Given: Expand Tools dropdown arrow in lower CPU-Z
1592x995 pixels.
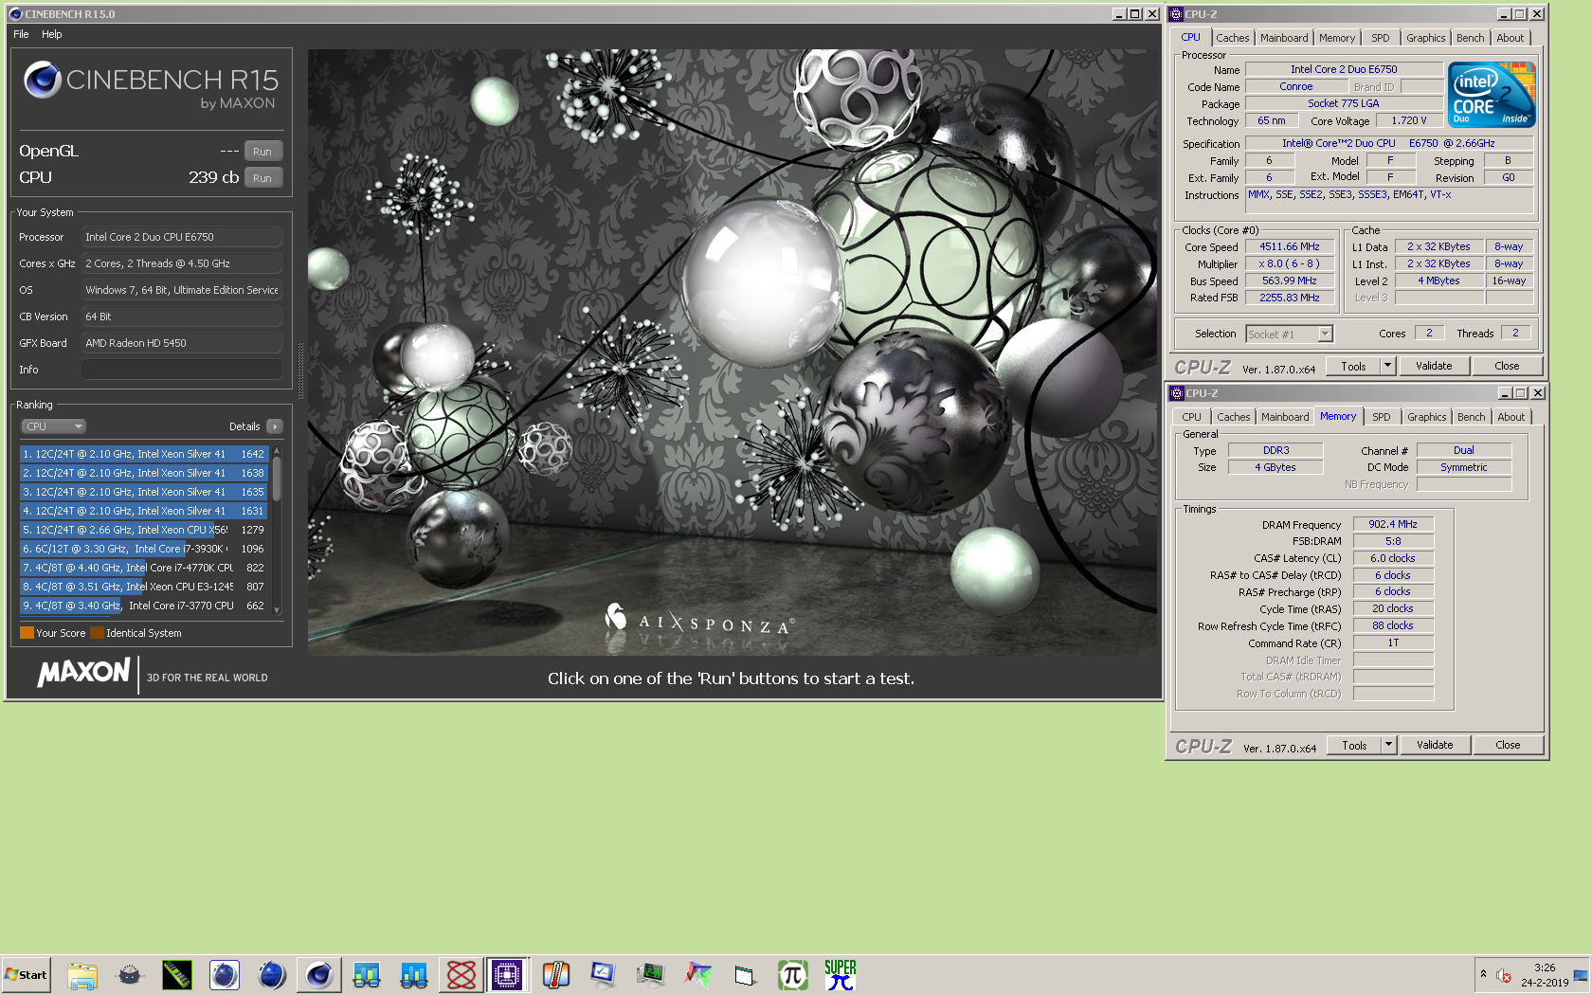Looking at the screenshot, I should pyautogui.click(x=1389, y=746).
